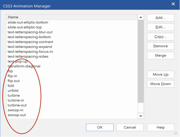Screen dimensions: 180x137
Task: Select text-letterspacing-blur-out in the list
Action: point(30,32)
